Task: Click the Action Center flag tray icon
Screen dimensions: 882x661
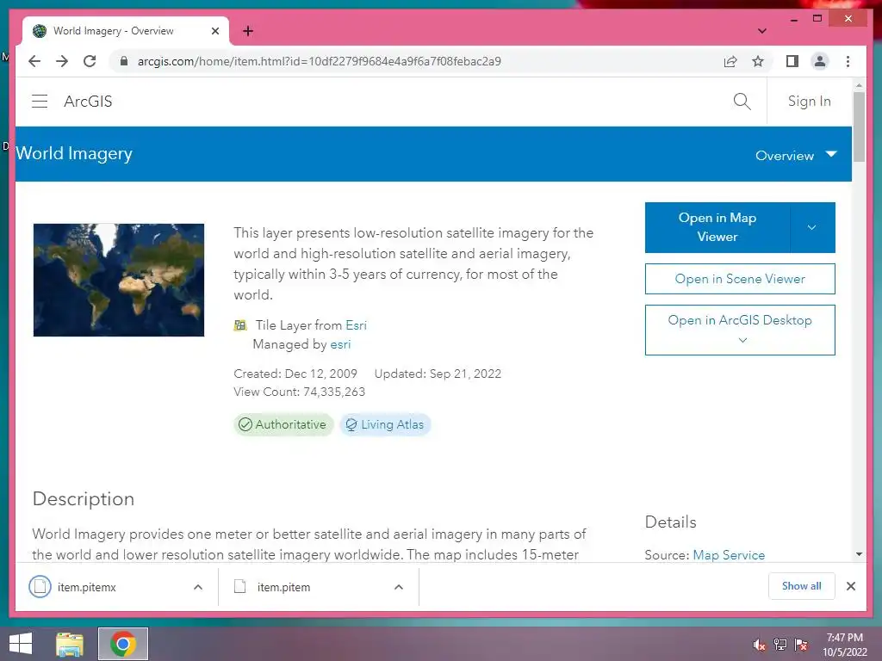Action: click(x=801, y=645)
